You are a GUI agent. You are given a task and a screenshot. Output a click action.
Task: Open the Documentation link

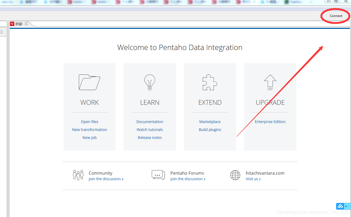(150, 122)
